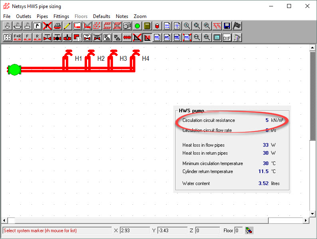Click the ABC label icon with red X
The image size is (317, 239).
187,38
